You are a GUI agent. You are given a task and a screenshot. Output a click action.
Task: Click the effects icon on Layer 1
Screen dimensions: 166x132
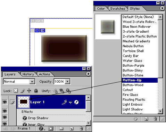click(x=76, y=102)
